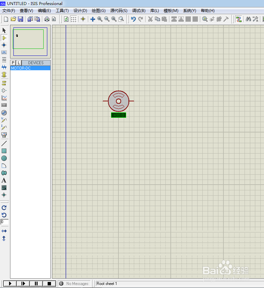Click the Step simulation button
Screen dimensions: 264x288
point(23,284)
